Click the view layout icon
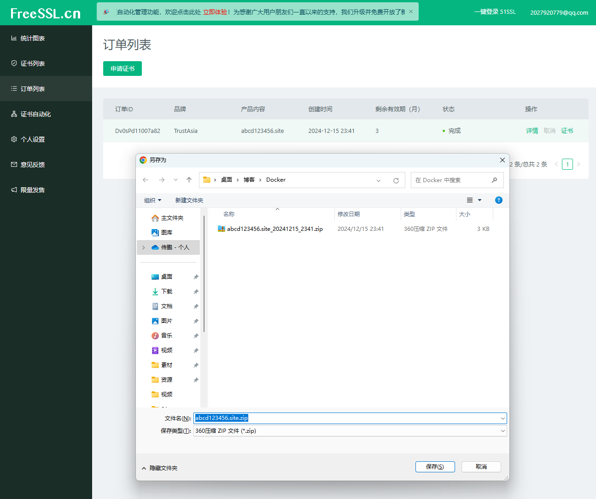Screen dimensions: 596x499 470,200
